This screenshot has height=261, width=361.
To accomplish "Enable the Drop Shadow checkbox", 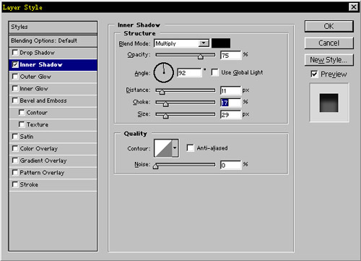I will [15, 52].
